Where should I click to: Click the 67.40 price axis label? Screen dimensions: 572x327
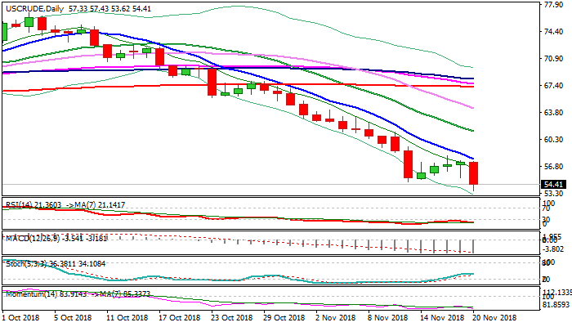pyautogui.click(x=555, y=86)
